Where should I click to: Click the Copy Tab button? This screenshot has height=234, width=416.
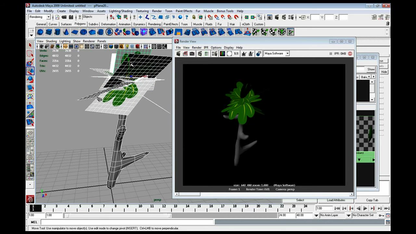(x=372, y=200)
